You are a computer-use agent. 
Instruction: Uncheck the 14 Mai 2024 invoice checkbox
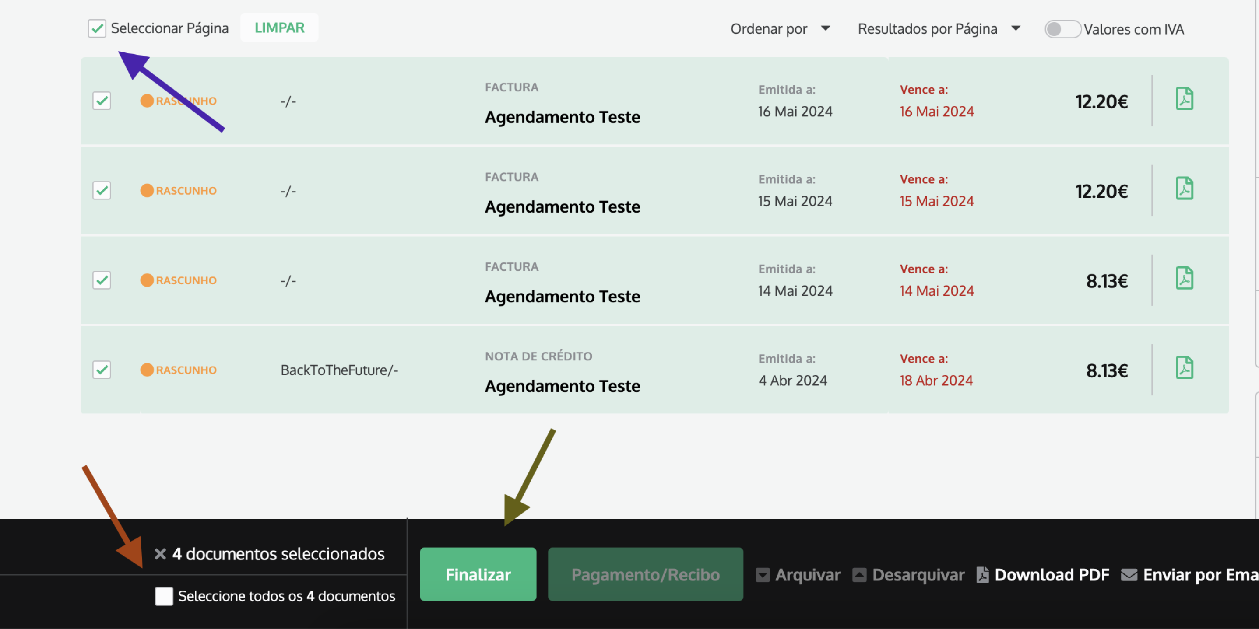point(102,280)
